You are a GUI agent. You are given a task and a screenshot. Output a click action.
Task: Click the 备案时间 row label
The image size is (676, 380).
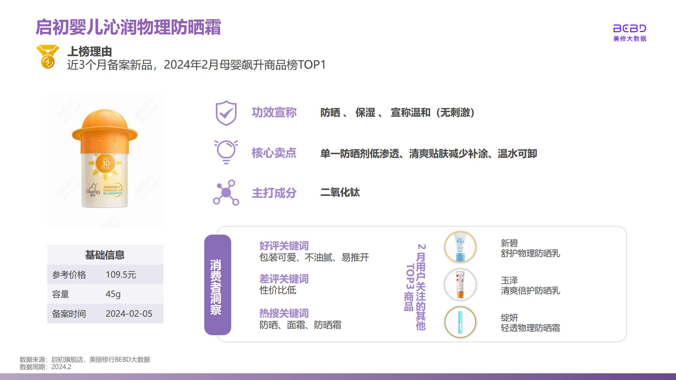[x=69, y=314]
